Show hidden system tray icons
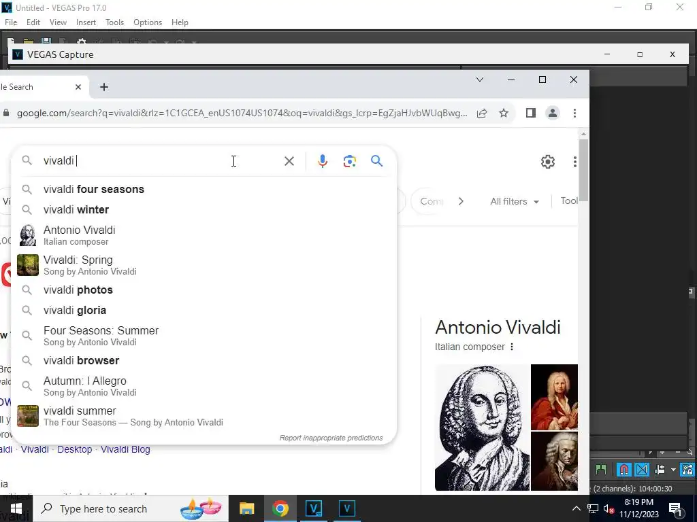This screenshot has width=697, height=522. pos(576,508)
